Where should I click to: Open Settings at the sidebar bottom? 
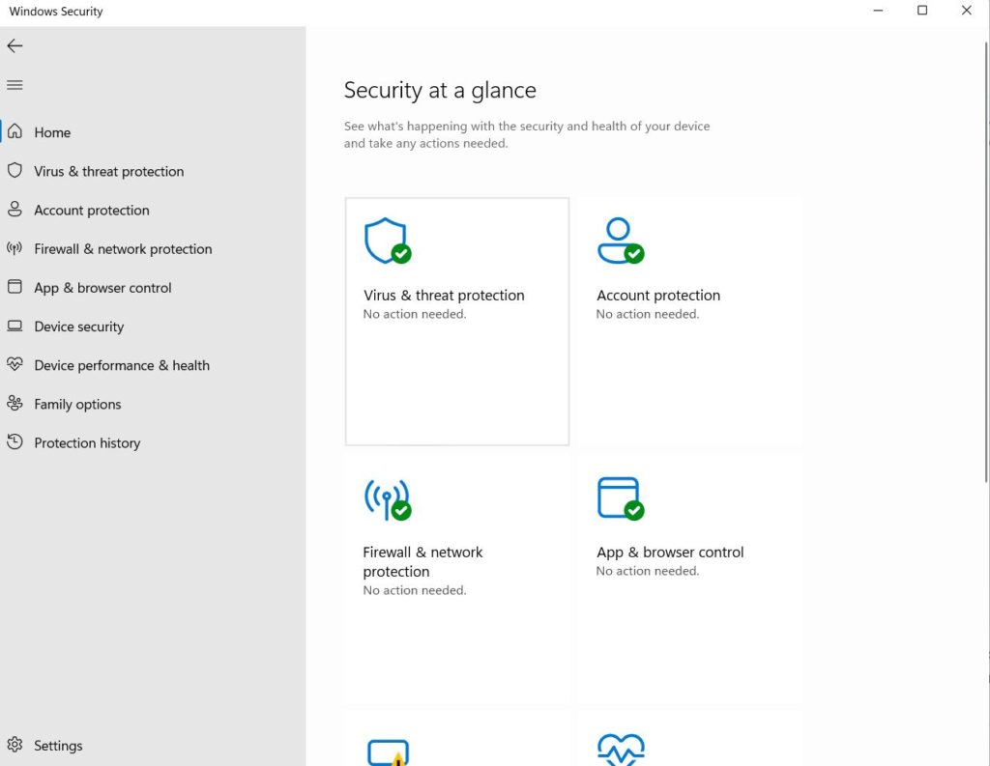153,745
